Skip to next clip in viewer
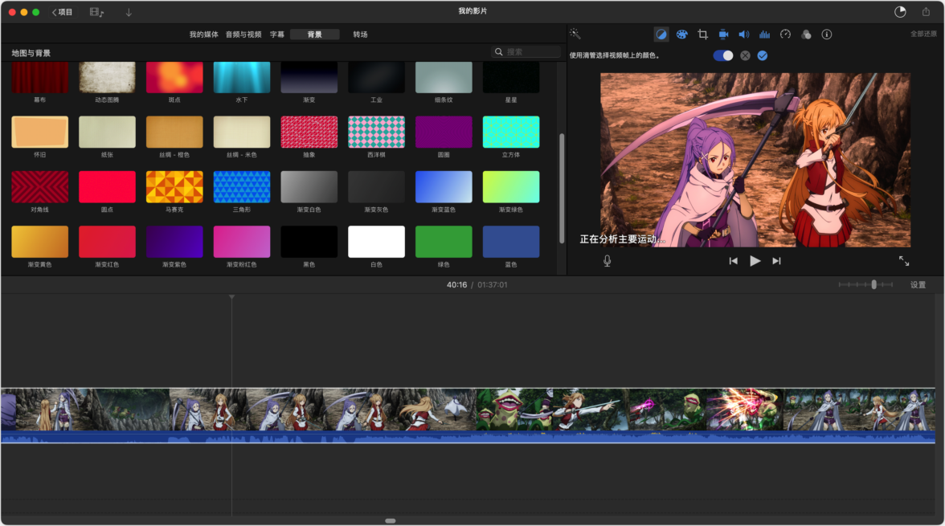This screenshot has width=945, height=526. click(776, 261)
